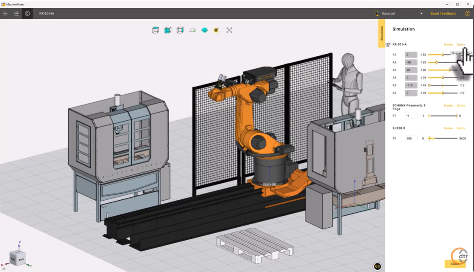Collapse the Simulation side tab
474x272 pixels.
(x=381, y=34)
